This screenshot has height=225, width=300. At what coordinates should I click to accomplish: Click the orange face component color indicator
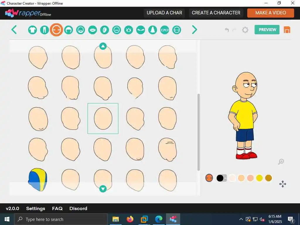coord(209,178)
